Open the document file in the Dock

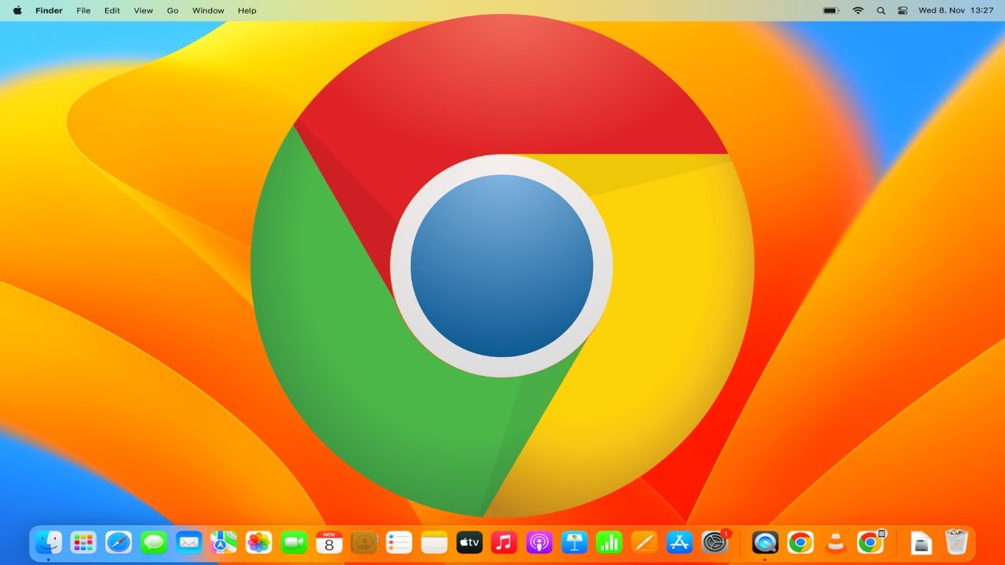921,541
